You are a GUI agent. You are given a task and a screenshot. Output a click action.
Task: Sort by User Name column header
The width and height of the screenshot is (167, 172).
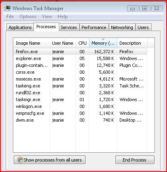63,43
